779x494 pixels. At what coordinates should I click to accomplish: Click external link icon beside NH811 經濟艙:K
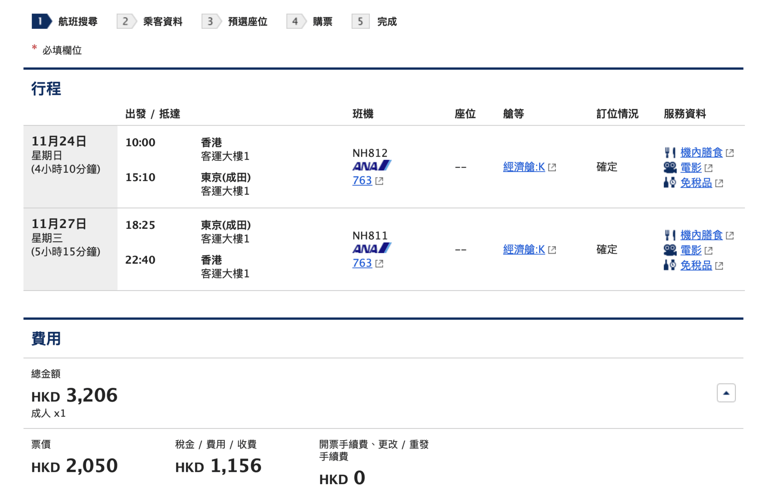(552, 250)
